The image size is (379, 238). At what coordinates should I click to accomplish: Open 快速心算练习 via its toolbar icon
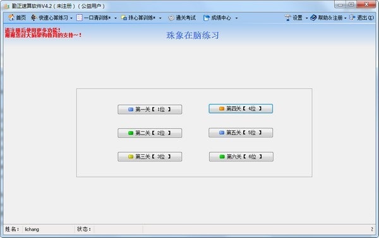[x=33, y=18]
